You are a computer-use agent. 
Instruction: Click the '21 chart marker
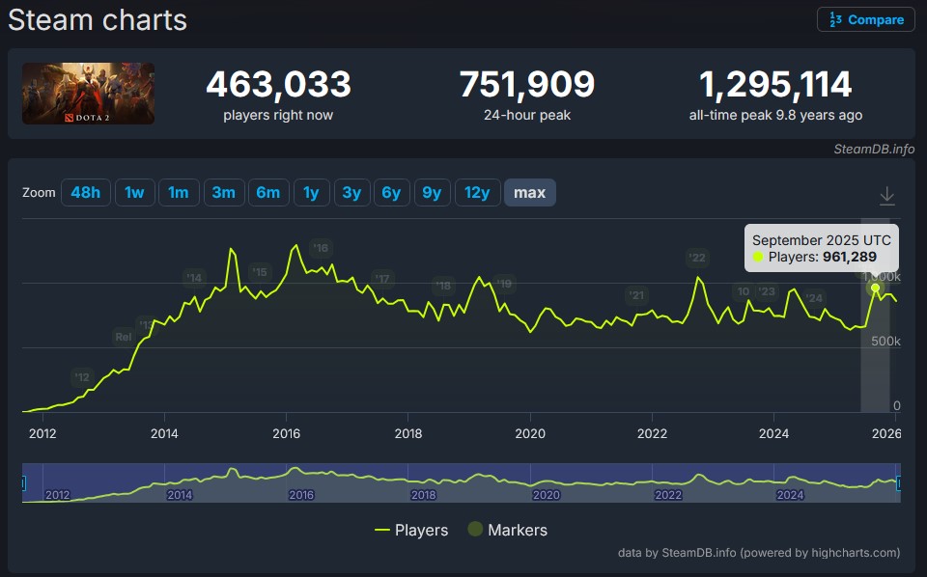click(x=636, y=295)
